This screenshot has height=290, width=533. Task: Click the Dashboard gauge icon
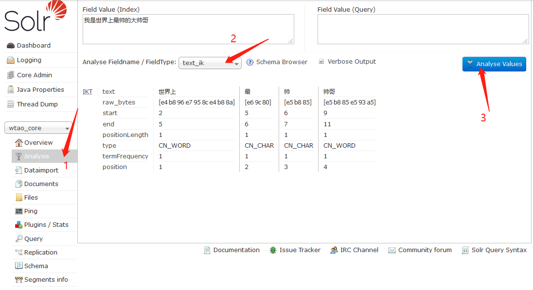tap(11, 46)
